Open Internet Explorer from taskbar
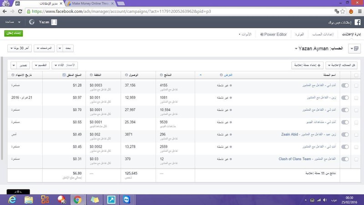The width and height of the screenshot is (364, 205). click(12, 200)
